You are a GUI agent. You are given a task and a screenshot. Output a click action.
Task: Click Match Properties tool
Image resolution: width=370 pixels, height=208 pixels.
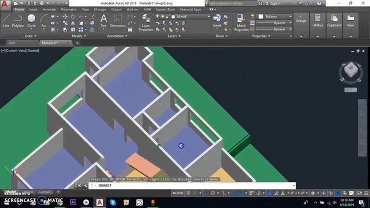(x=241, y=23)
